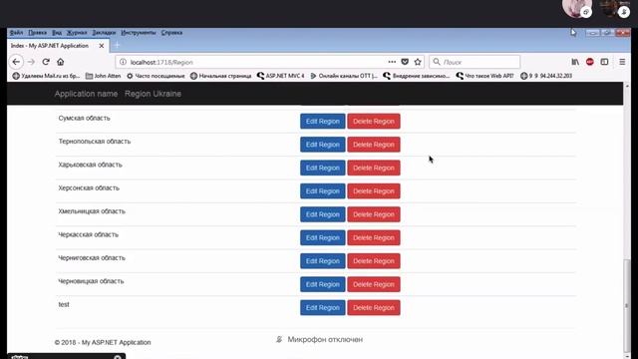Click the search magnifier icon
638x359 pixels.
(437, 62)
